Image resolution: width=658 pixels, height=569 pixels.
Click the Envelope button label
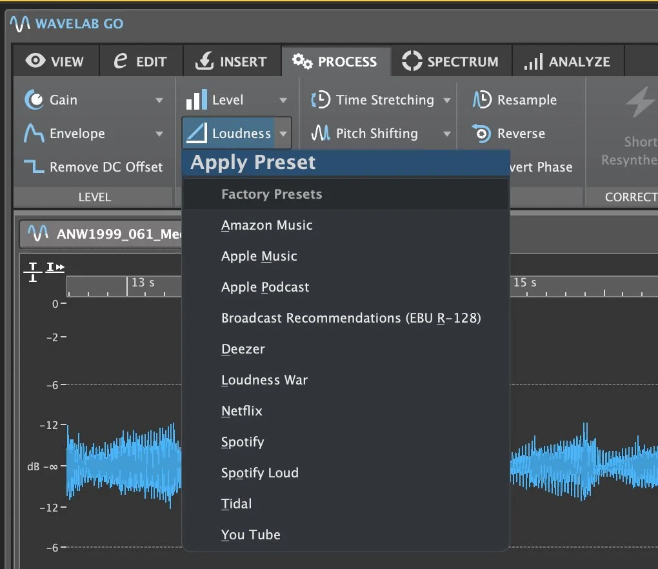[x=77, y=134]
